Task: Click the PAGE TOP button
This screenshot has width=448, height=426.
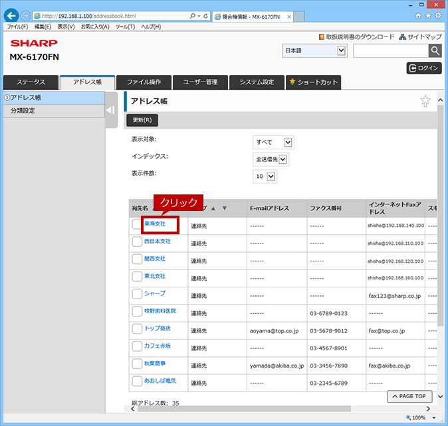Action: (x=409, y=396)
